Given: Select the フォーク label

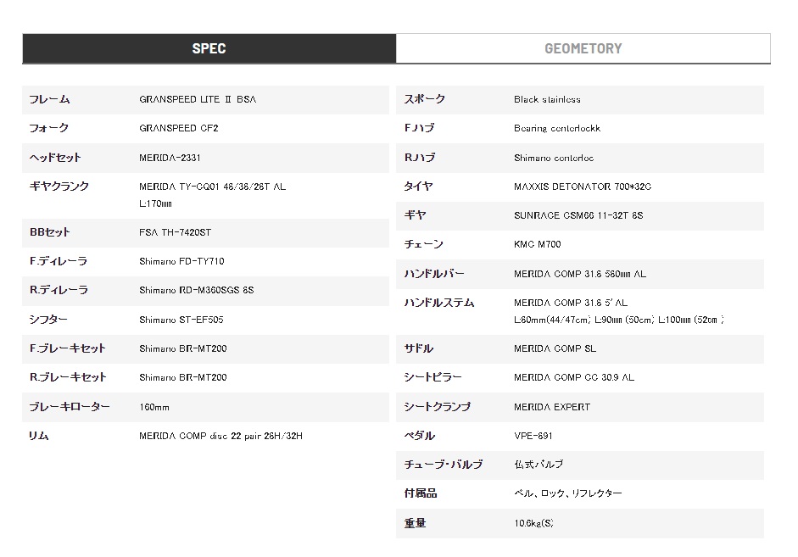Looking at the screenshot, I should point(49,128).
